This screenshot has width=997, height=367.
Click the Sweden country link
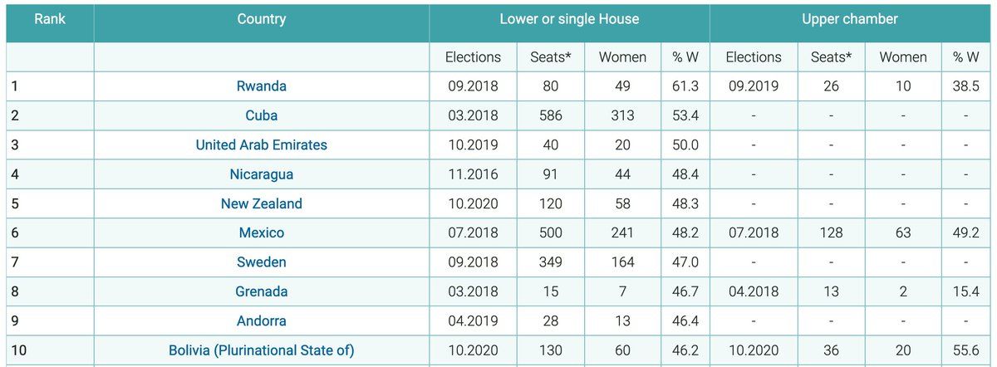tap(261, 262)
